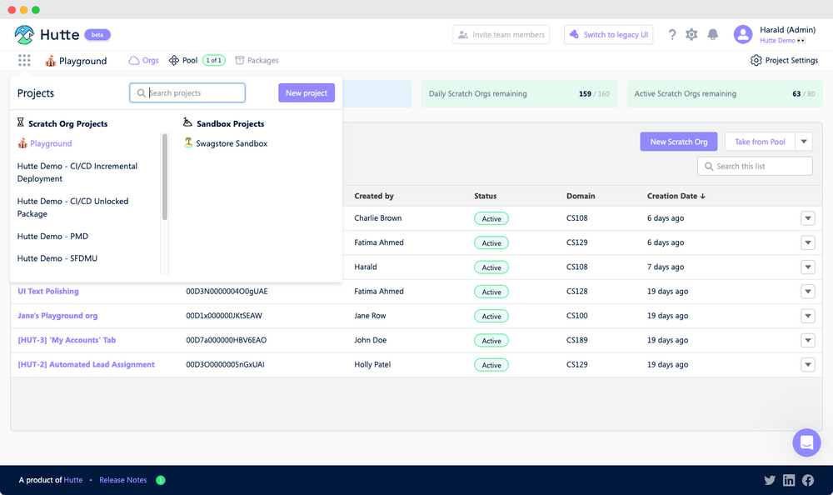Click the Active status of Holly Patel row
Viewport: 833px width, 495px height.
[x=491, y=365]
